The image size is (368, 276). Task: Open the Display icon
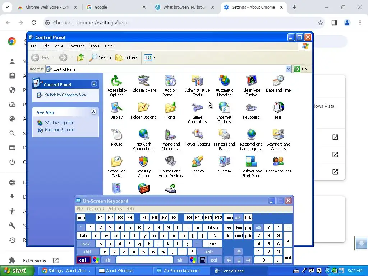pos(116,111)
